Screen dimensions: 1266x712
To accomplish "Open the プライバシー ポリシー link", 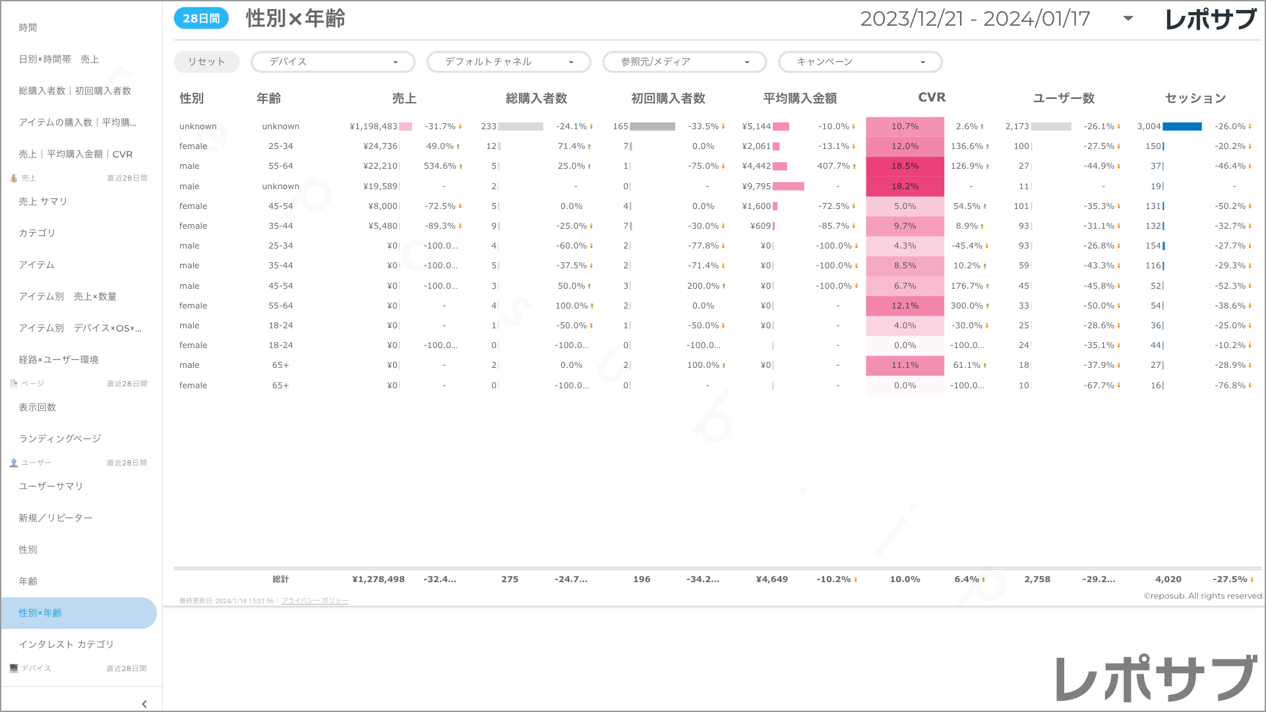I will pos(315,601).
